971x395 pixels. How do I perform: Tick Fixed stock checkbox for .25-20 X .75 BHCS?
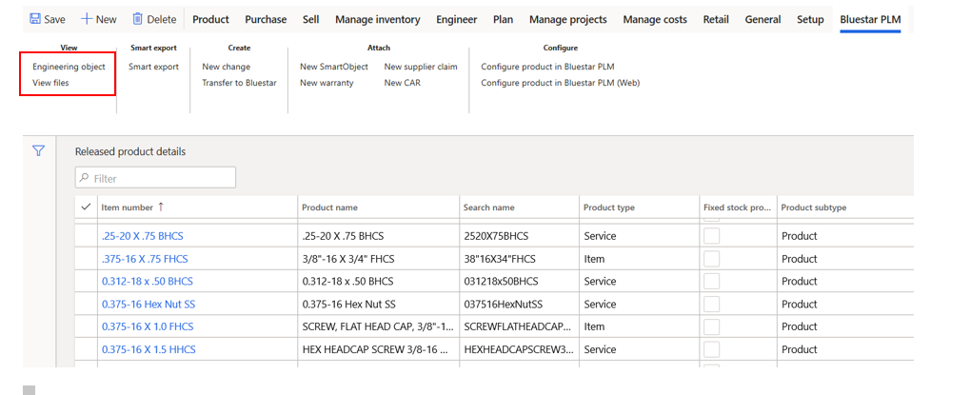tap(711, 236)
